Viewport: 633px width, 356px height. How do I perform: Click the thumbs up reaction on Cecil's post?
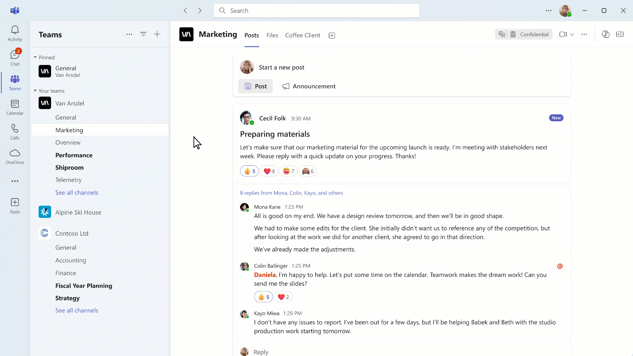click(x=249, y=171)
